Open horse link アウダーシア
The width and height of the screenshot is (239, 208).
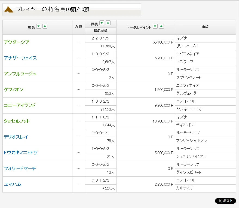point(17,42)
